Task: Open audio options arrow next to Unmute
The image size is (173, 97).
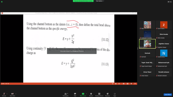Action: click(x=7, y=94)
